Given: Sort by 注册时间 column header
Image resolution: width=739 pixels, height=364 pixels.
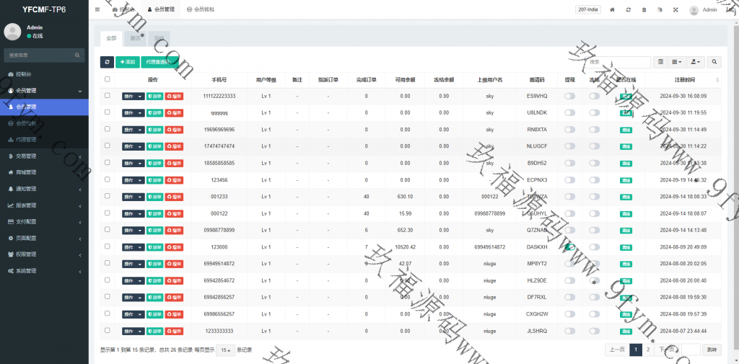Looking at the screenshot, I should pos(684,79).
